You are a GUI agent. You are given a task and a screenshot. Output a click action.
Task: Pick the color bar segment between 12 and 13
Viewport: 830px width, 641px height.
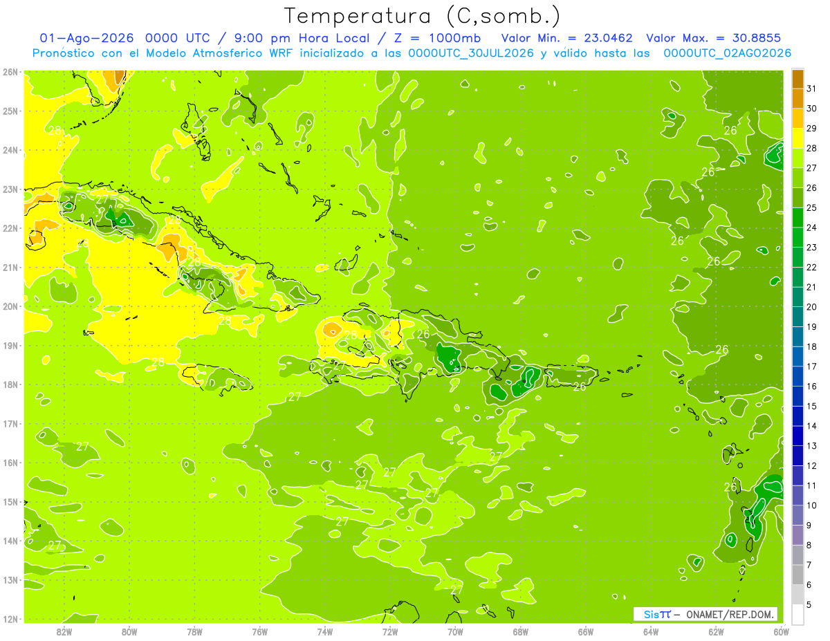tap(797, 456)
